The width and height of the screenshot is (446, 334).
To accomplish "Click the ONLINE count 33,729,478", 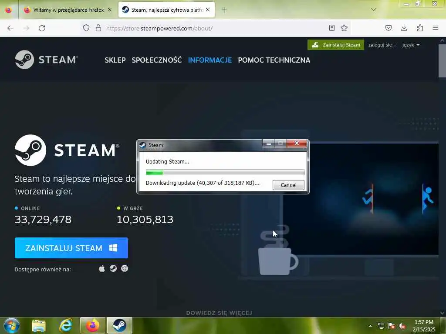I will click(43, 220).
